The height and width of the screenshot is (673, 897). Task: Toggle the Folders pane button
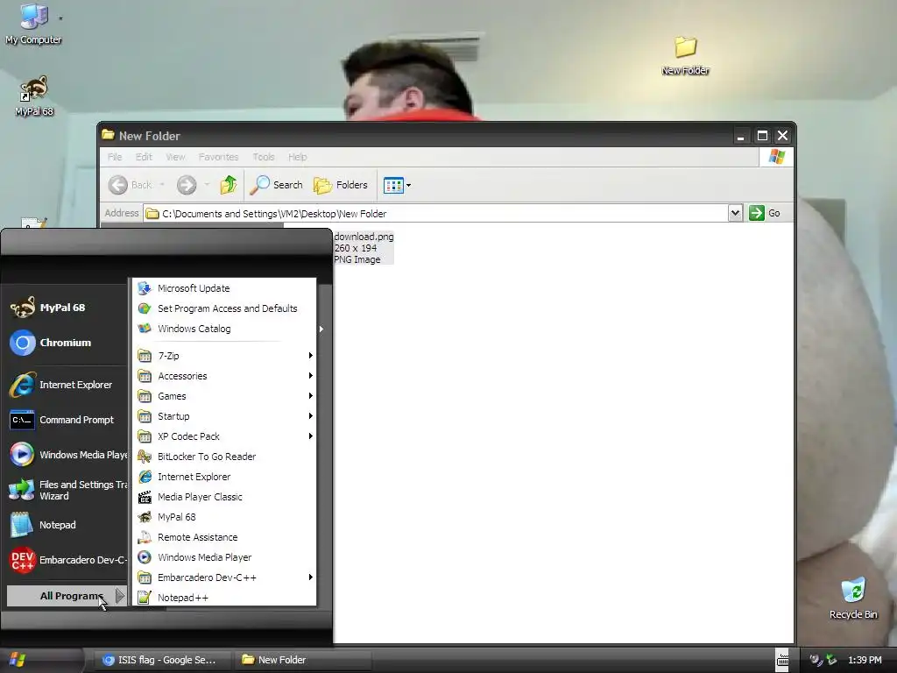[x=341, y=185]
